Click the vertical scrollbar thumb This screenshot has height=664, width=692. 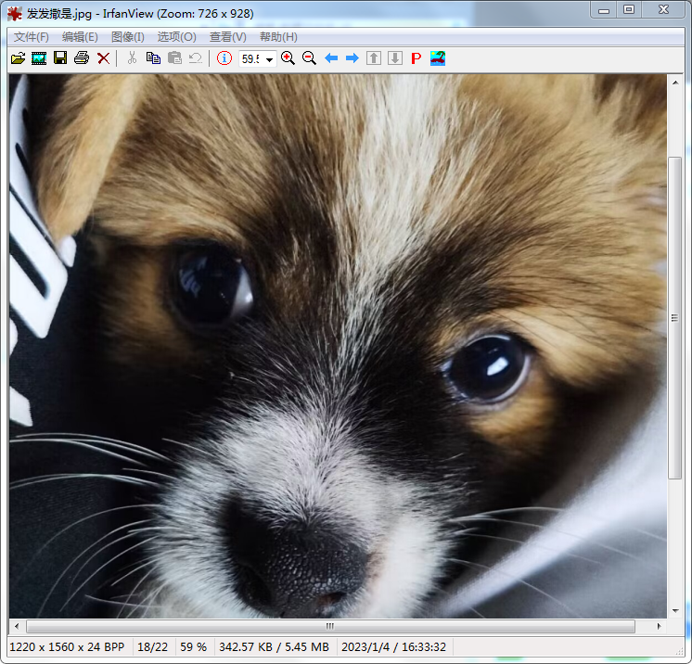pos(674,318)
